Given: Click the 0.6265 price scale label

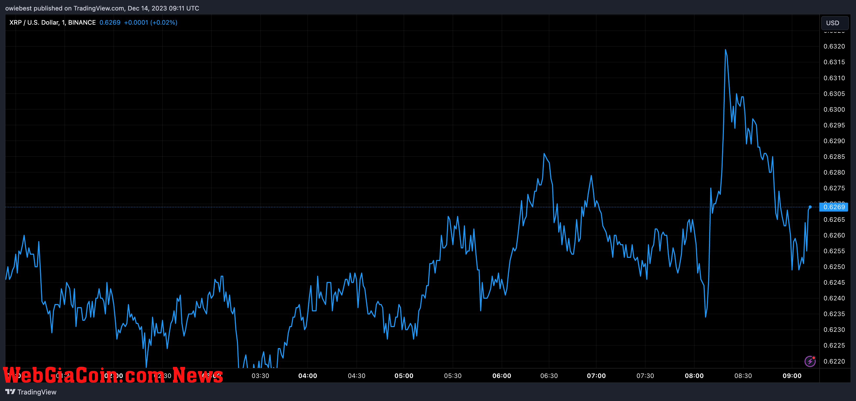Looking at the screenshot, I should 834,220.
